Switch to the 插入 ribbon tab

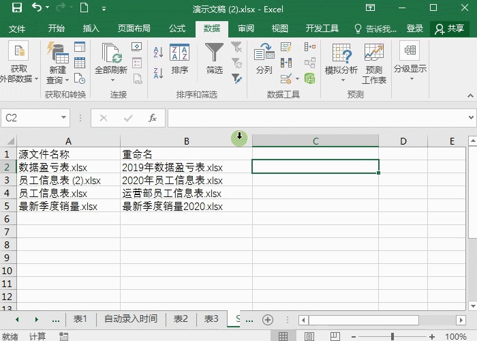click(91, 29)
